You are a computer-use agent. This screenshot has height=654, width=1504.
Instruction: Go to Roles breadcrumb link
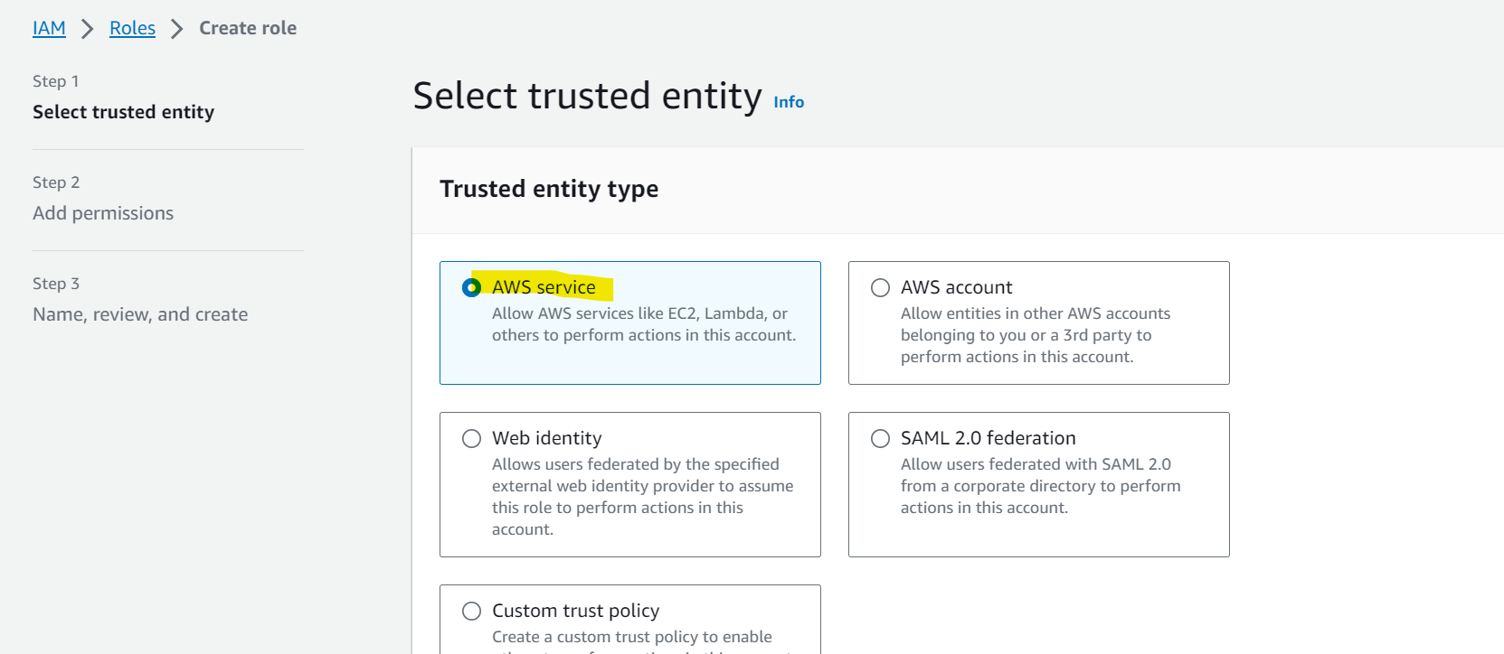[x=132, y=28]
